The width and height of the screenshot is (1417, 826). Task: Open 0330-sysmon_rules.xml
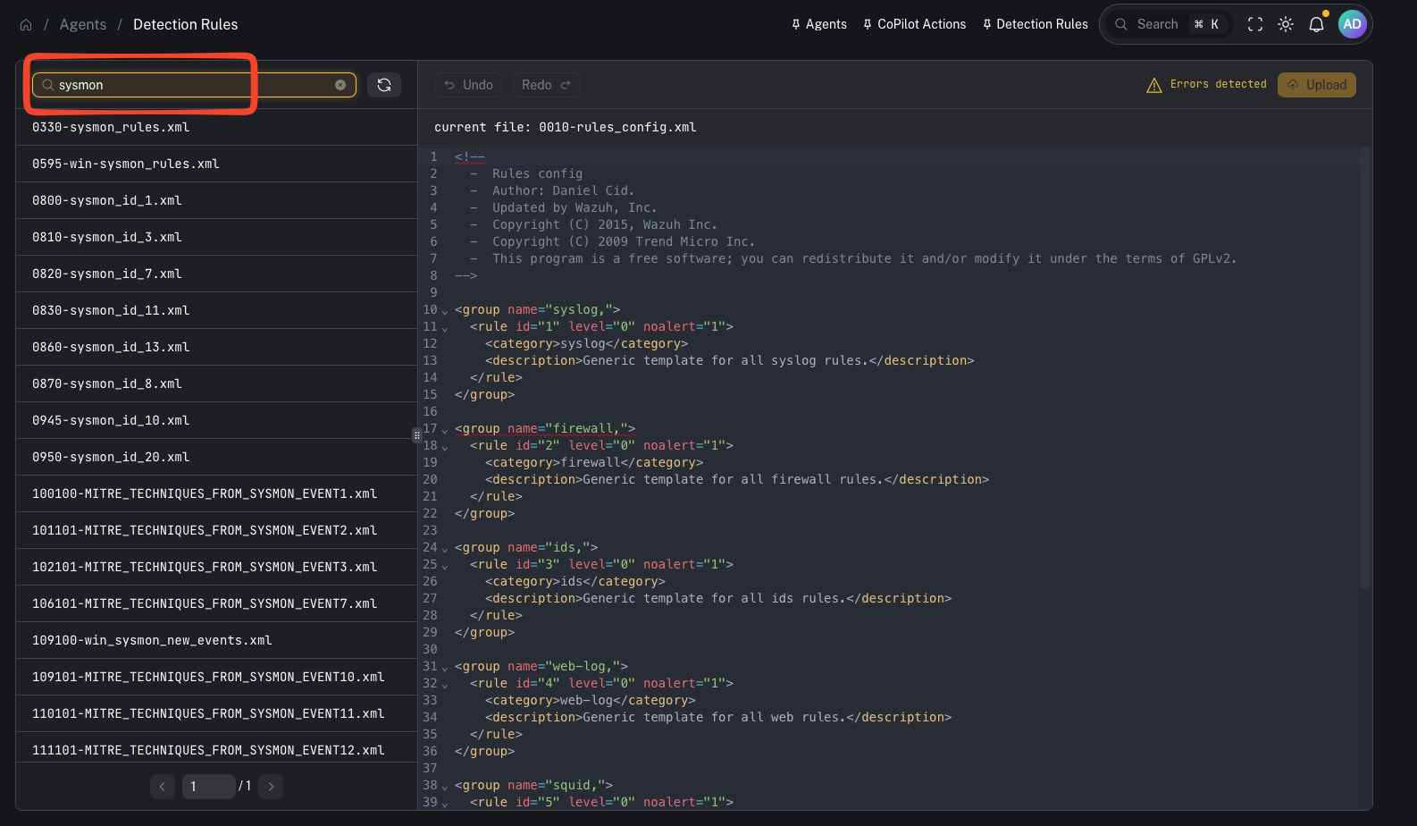tap(216, 127)
